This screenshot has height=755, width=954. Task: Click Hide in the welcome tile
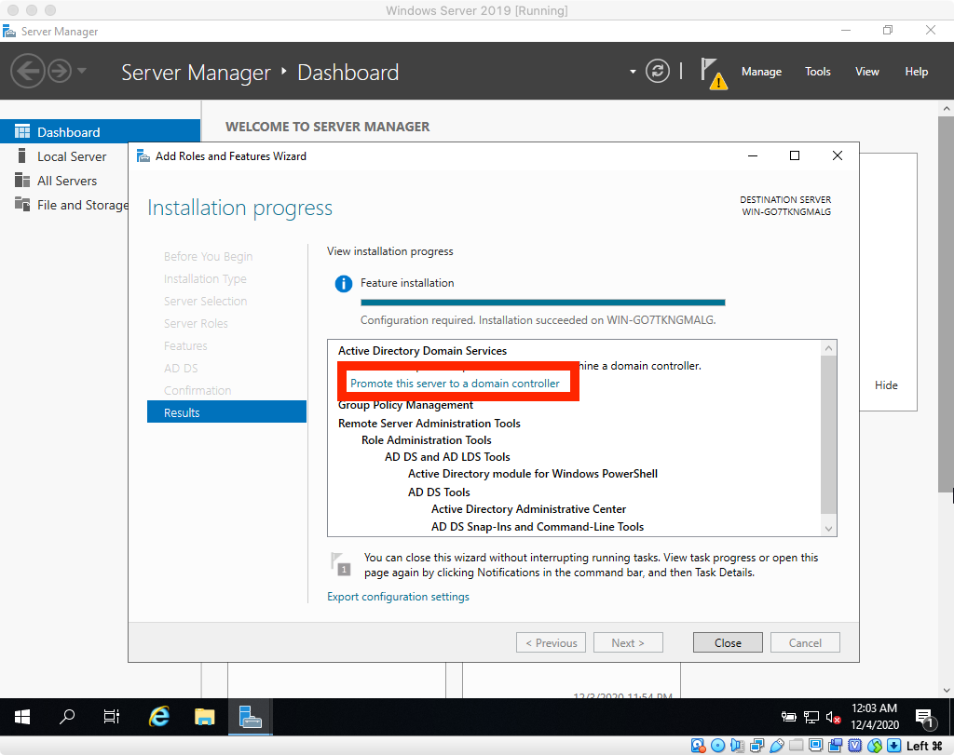[x=886, y=384]
